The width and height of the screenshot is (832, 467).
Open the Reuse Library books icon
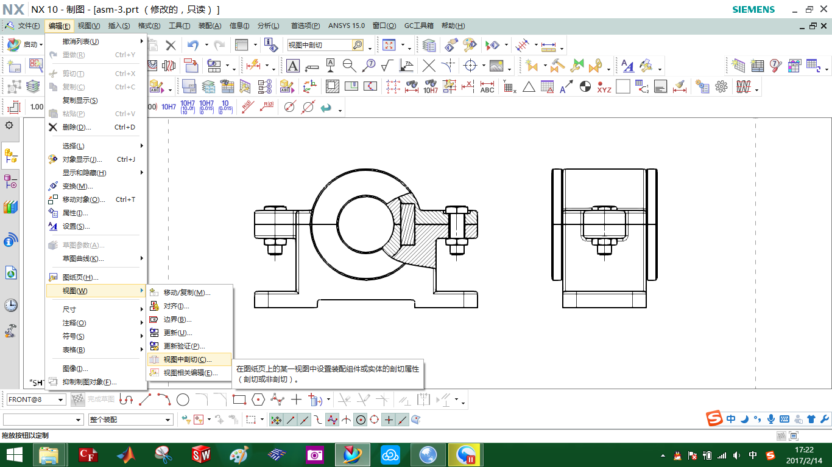point(10,207)
